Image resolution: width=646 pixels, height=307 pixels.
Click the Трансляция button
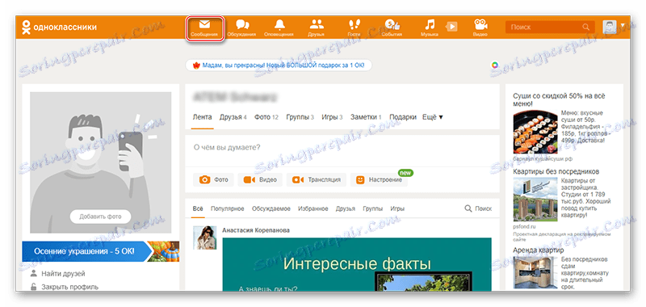tap(317, 179)
